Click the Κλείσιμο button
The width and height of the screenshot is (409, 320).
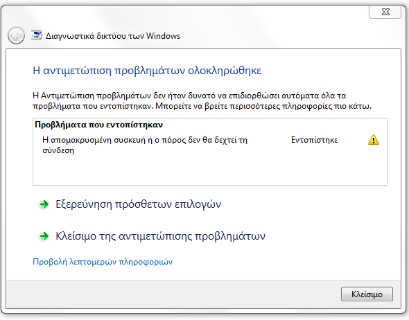(367, 294)
